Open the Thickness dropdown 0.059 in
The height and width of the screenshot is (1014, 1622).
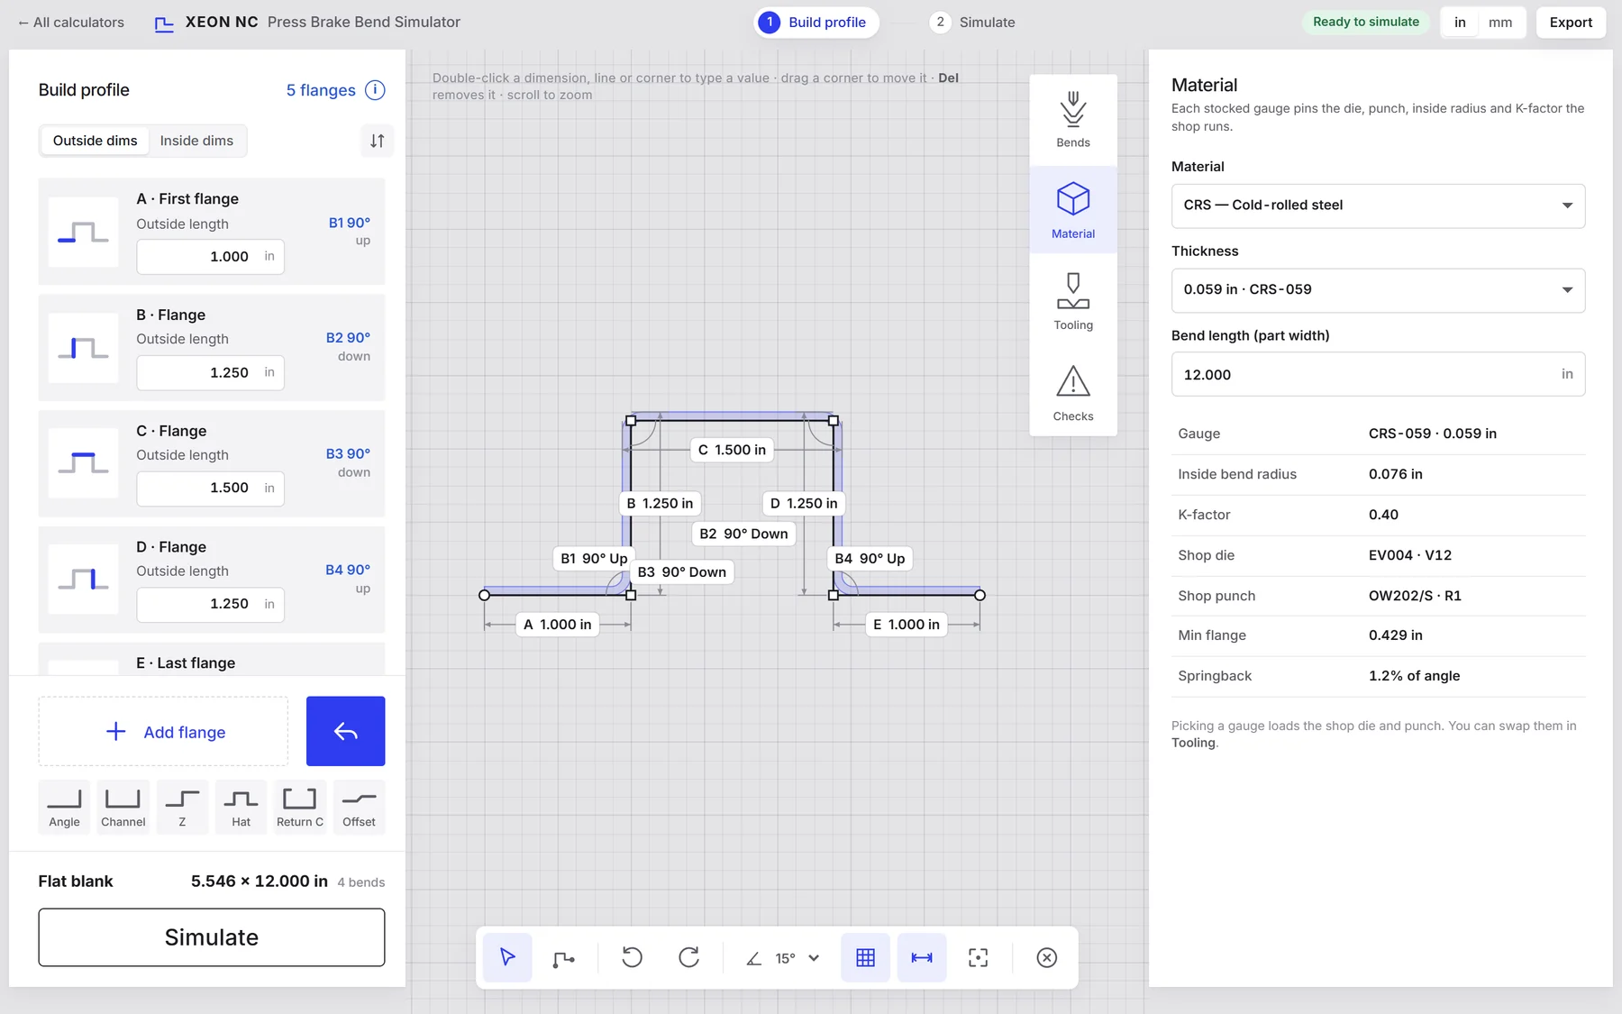[x=1378, y=290]
